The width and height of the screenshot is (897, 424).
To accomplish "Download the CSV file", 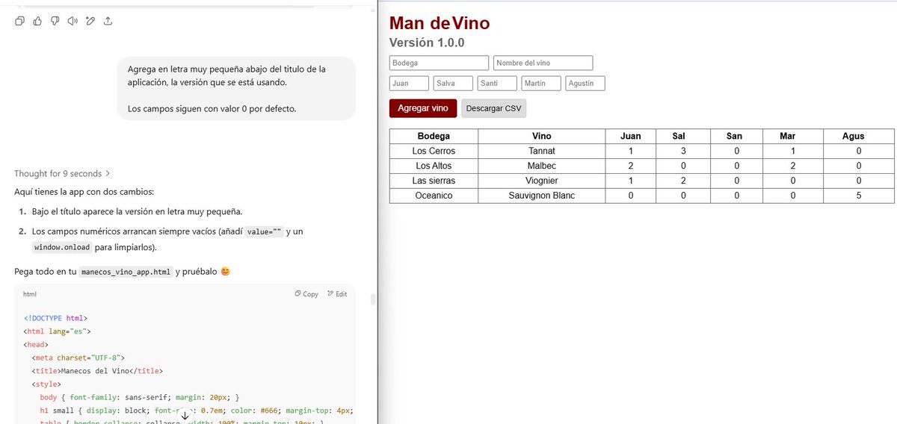I will 493,108.
